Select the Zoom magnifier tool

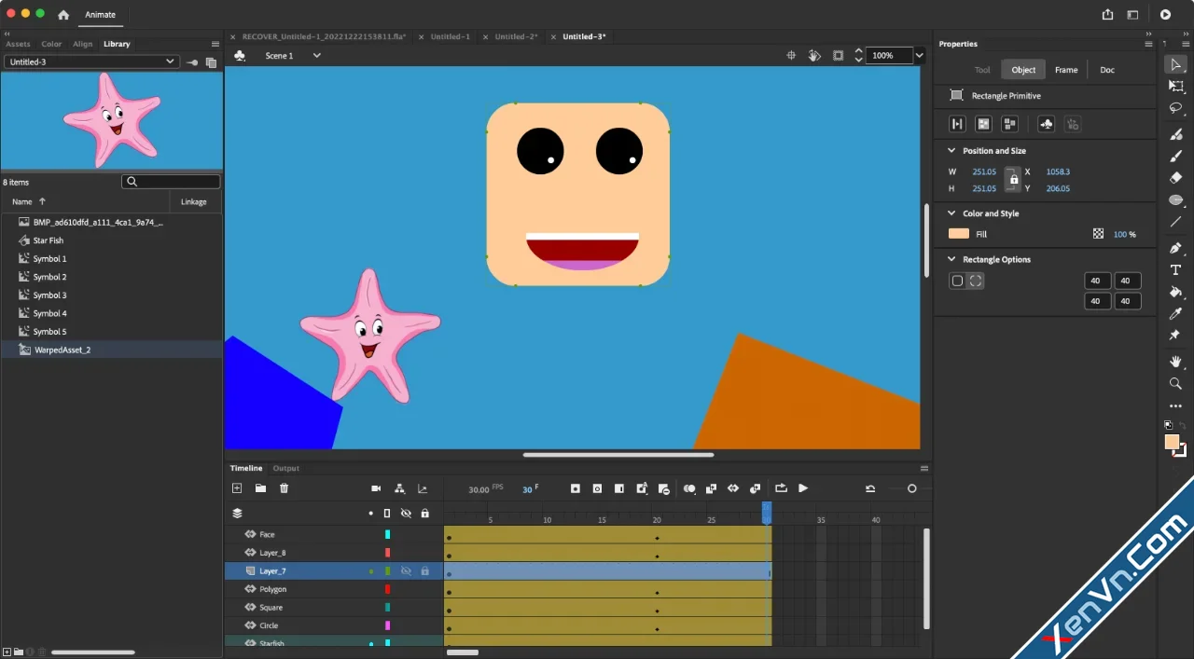1175,384
